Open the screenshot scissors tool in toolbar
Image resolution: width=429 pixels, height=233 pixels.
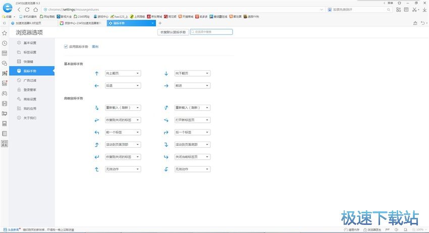(415, 10)
